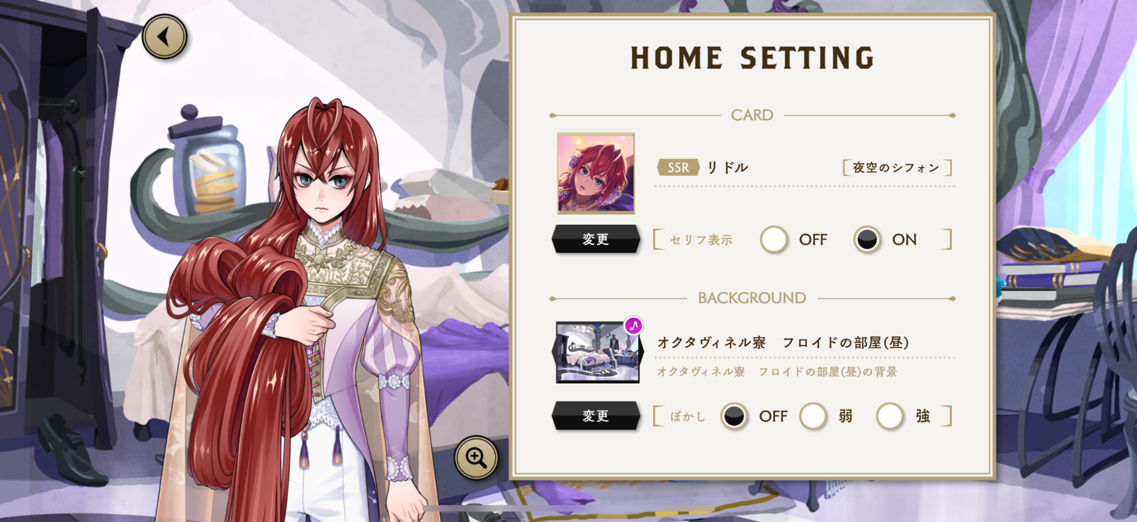Turn セリフ表示 ON
Screen dimensions: 1137x522
point(867,240)
